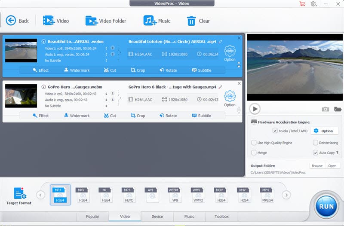Enable the Merge checkbox
This screenshot has width=344, height=226.
[x=254, y=153]
